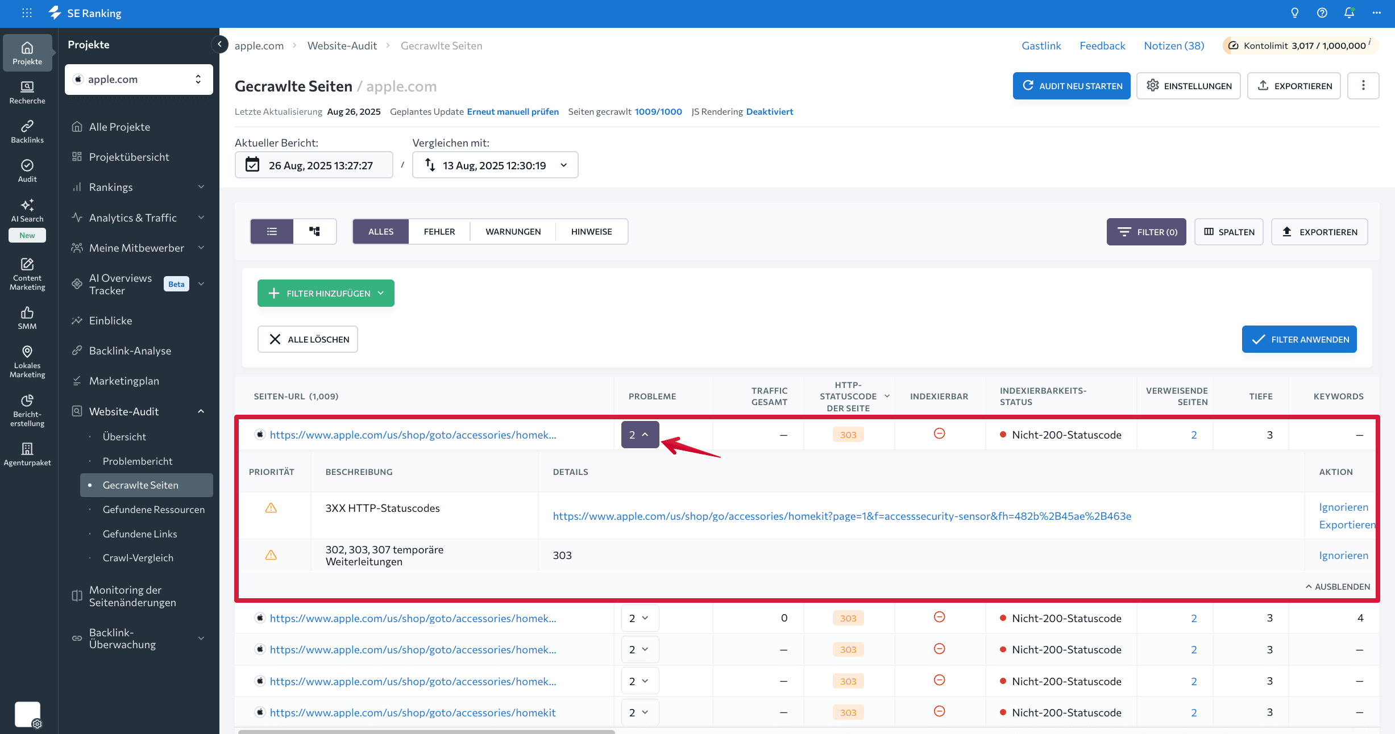Open the help question mark icon

coord(1322,12)
